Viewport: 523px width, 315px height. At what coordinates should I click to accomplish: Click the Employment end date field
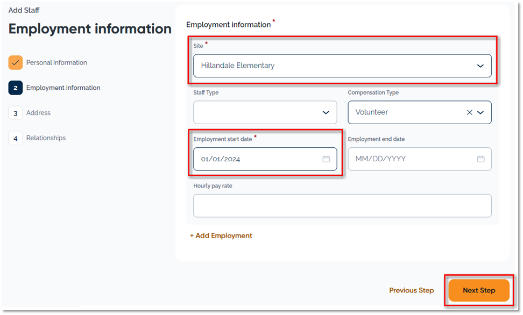click(x=419, y=159)
